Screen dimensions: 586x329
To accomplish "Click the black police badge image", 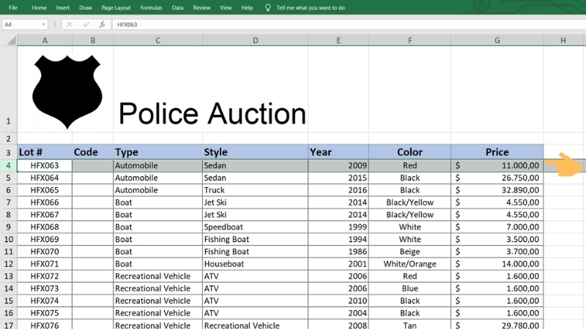I will point(67,92).
